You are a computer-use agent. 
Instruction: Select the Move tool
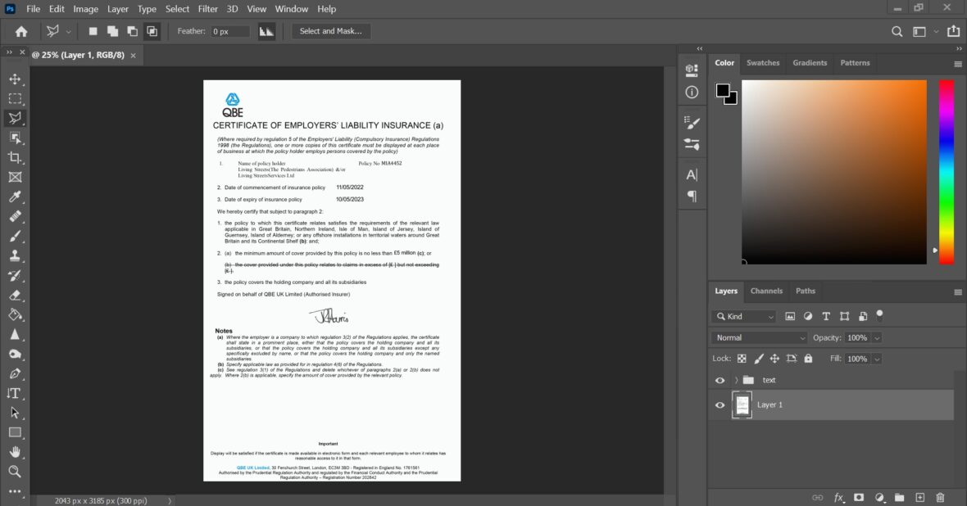(x=14, y=79)
